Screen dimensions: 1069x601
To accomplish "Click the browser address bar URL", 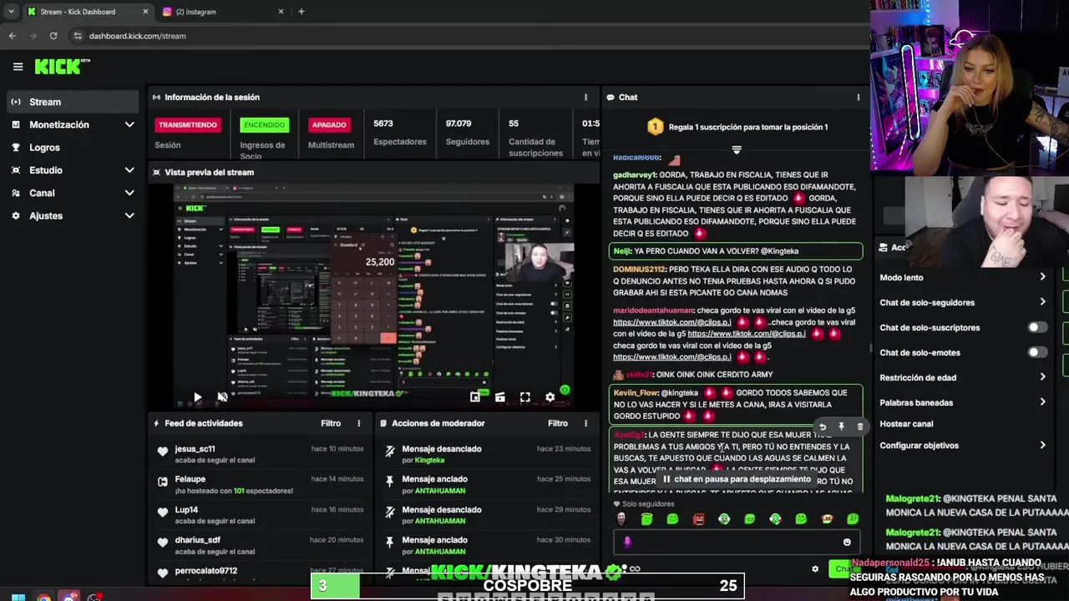I will point(137,36).
